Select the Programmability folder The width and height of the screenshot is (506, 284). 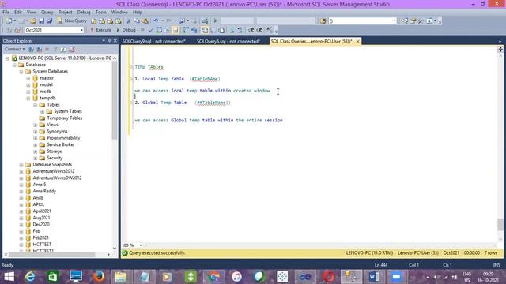click(x=63, y=138)
